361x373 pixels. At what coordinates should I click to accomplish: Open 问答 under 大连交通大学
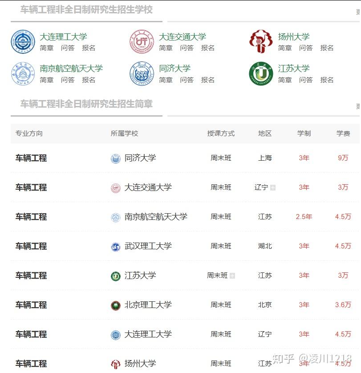[187, 48]
